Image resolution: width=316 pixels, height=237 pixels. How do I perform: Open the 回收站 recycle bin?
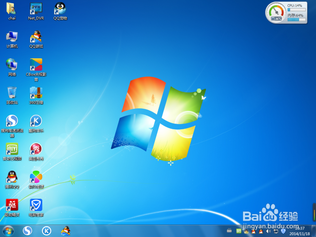coord(12,95)
